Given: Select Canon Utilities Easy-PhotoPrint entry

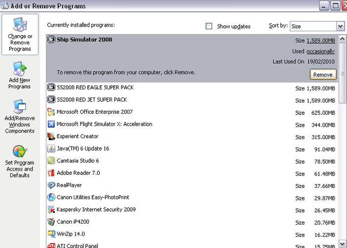Looking at the screenshot, I should pyautogui.click(x=192, y=198).
